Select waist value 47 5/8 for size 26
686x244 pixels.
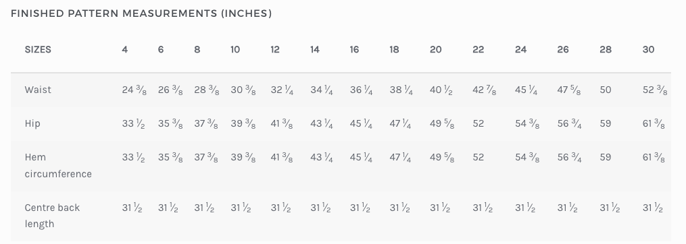569,90
